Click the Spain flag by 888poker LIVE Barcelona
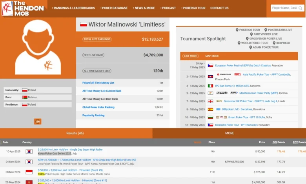This screenshot has width=306, height=184. pos(210,110)
